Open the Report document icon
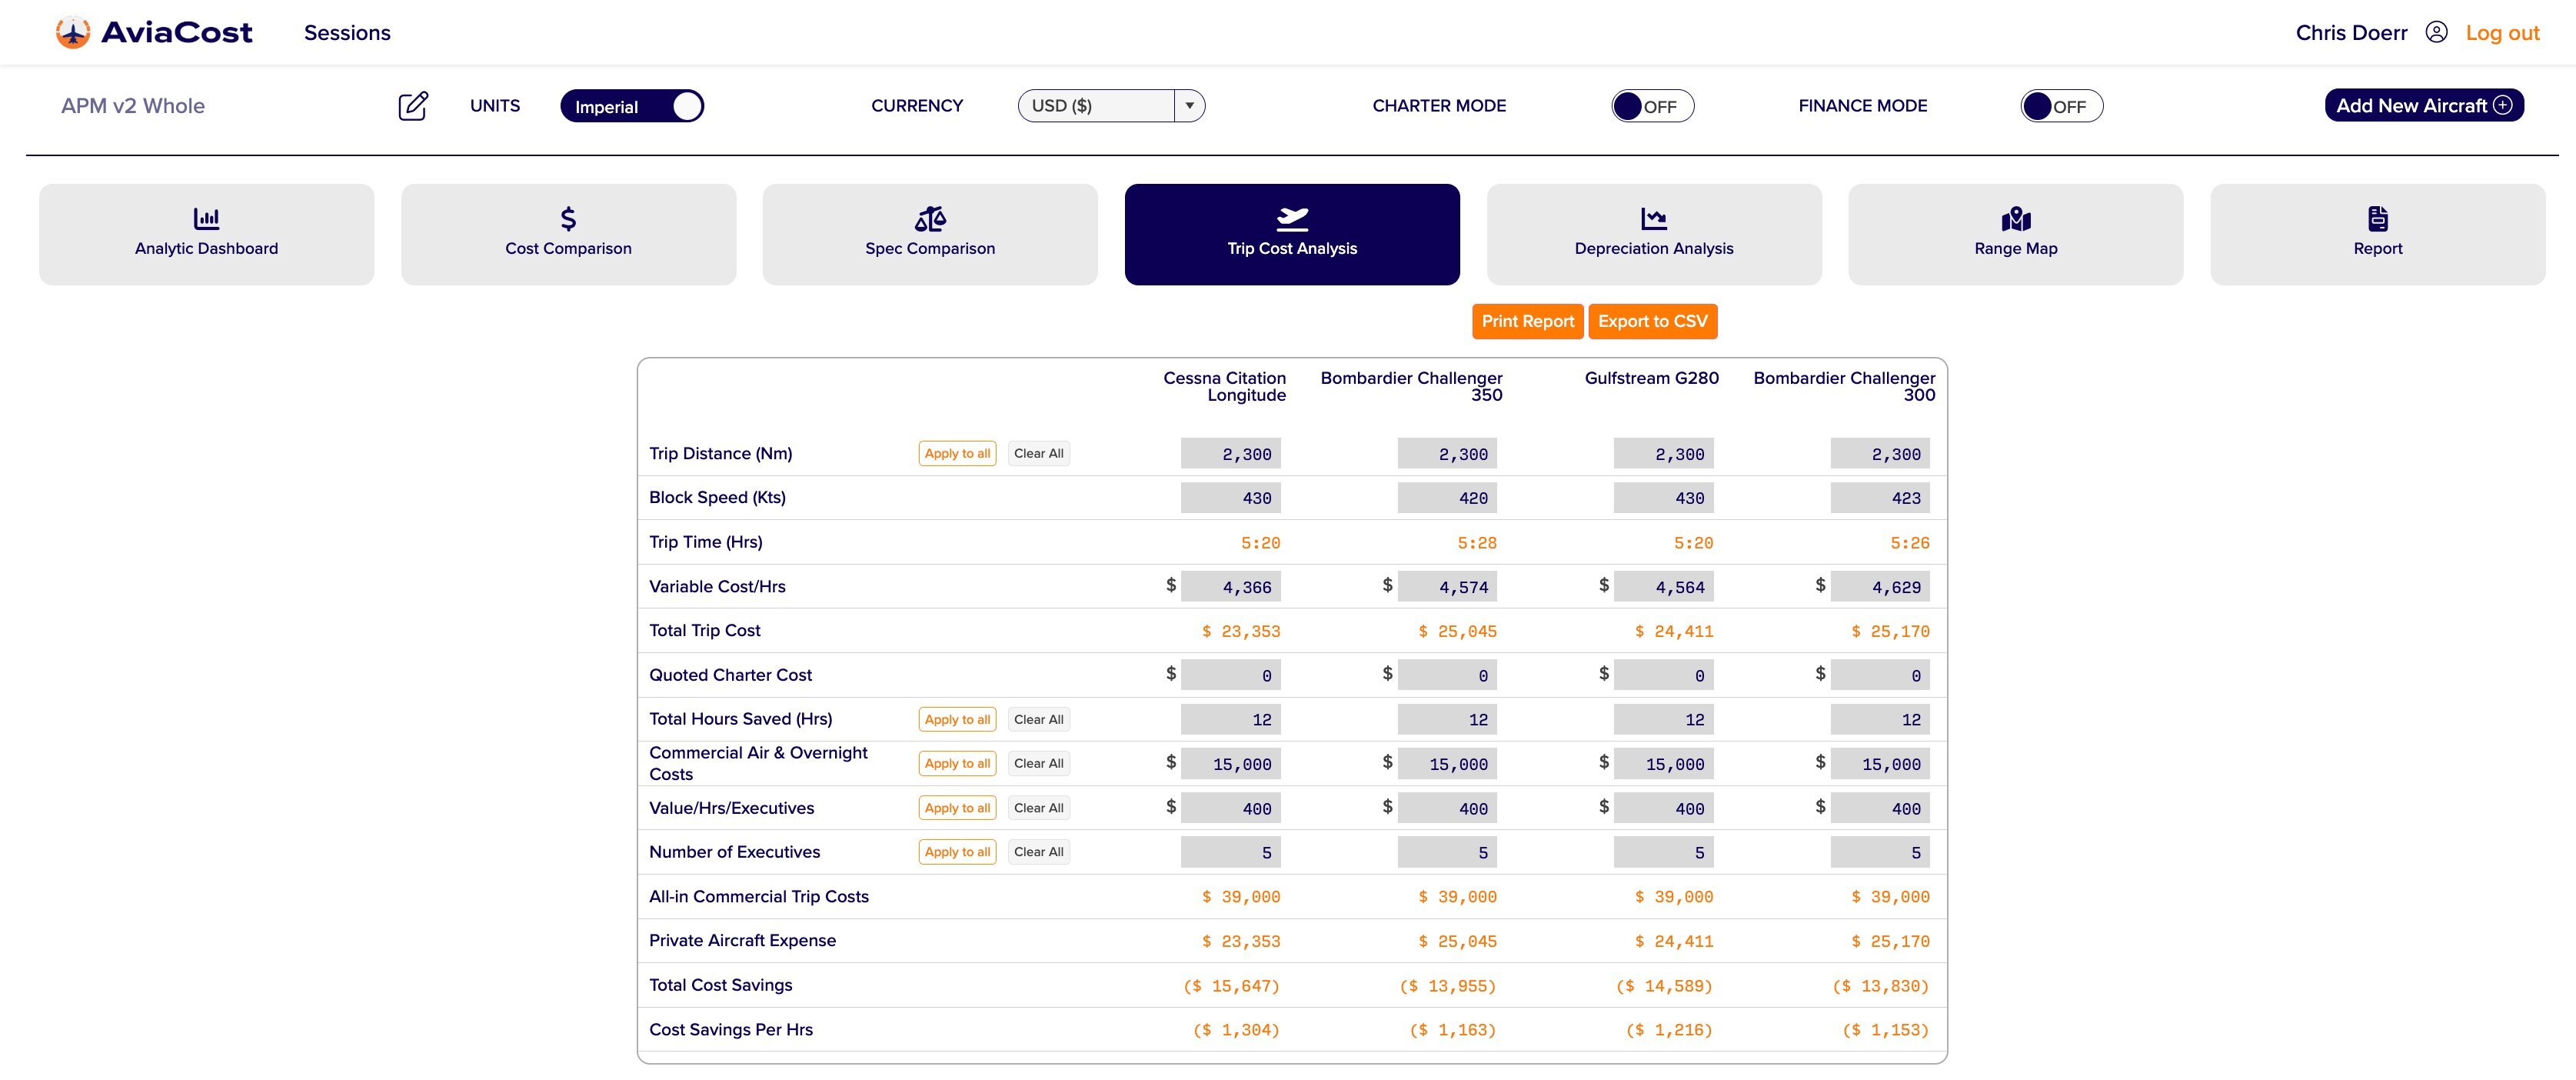Screen dimensions: 2576x1080 coord(2377,218)
